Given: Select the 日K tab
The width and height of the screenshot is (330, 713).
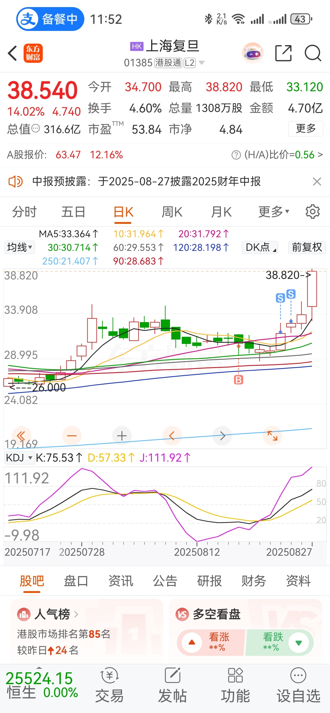Looking at the screenshot, I should coord(123,212).
